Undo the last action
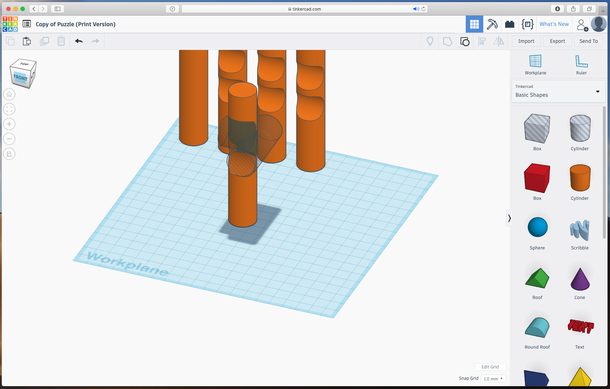Viewport: 610px width, 389px height. [x=79, y=41]
